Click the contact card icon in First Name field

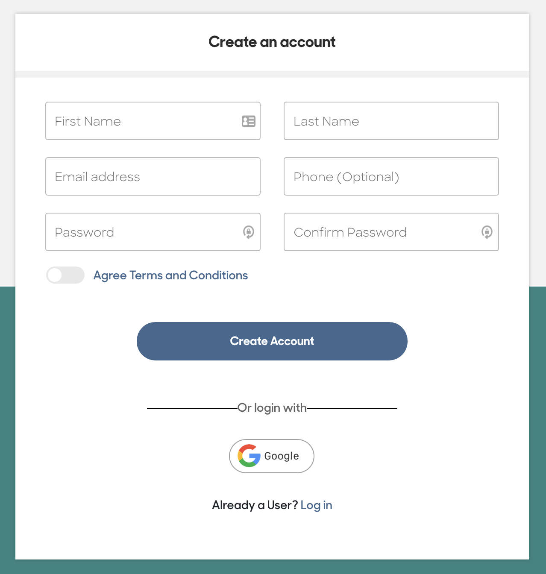(x=248, y=121)
